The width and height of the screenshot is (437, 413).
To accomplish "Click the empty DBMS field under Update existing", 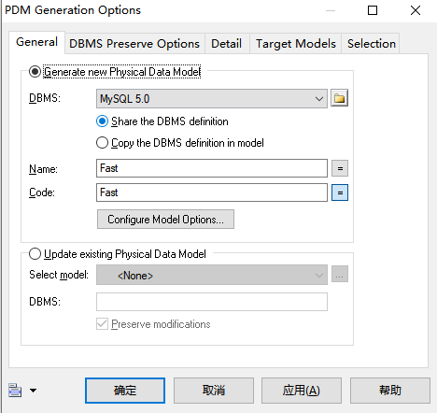I will (x=212, y=302).
